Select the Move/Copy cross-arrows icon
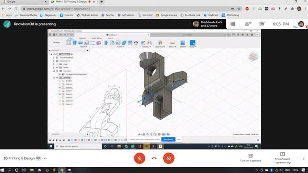308x173 pixels. tap(136, 43)
